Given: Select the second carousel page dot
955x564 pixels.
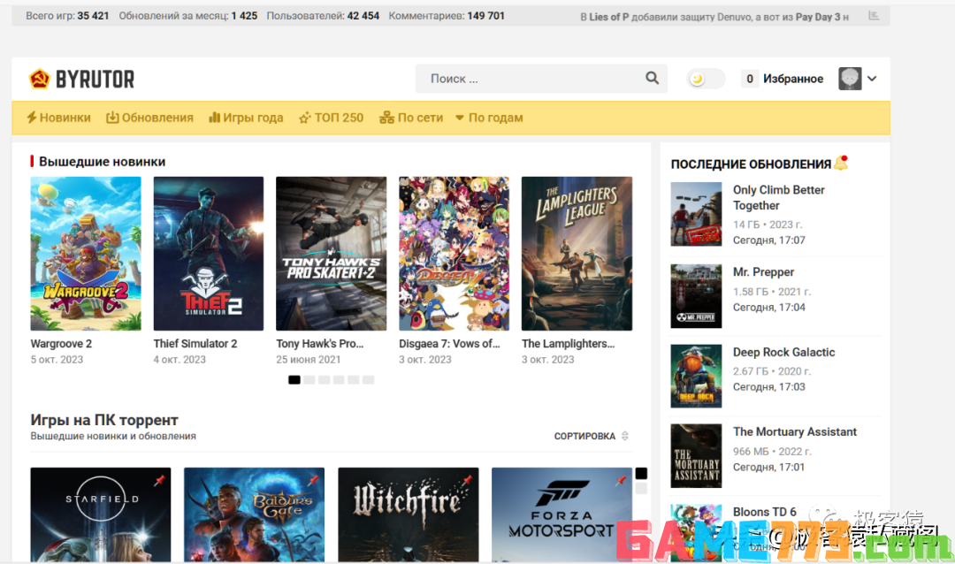Looking at the screenshot, I should click(x=309, y=380).
